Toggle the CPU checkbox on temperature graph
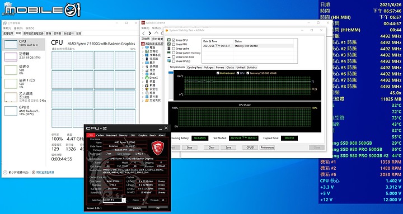The height and width of the screenshot is (214, 403). (238, 73)
